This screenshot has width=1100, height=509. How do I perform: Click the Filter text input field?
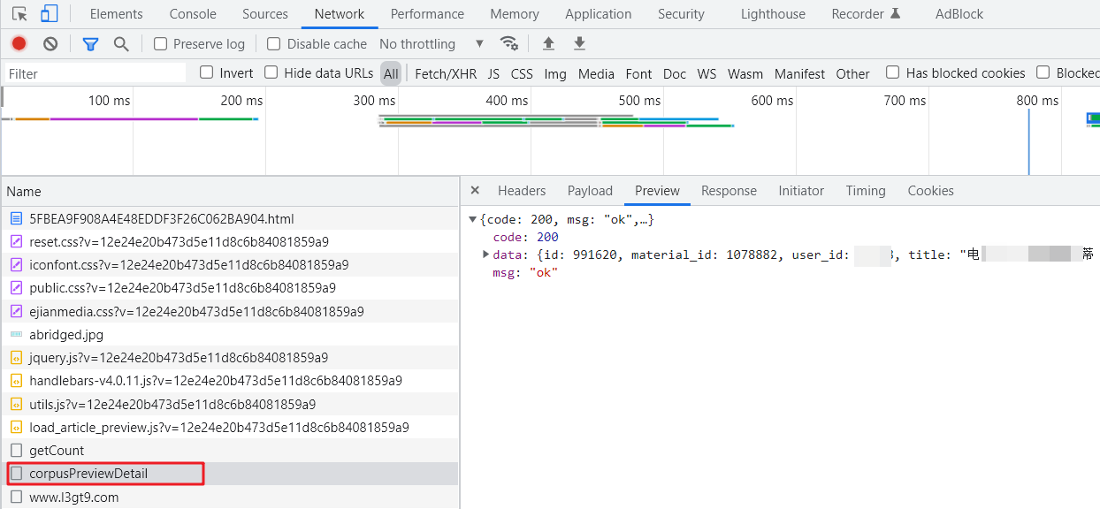click(x=95, y=73)
